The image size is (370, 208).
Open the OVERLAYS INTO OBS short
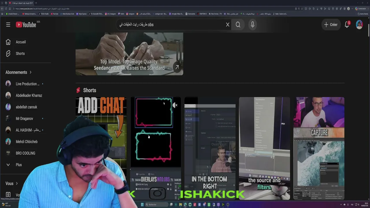click(x=156, y=148)
